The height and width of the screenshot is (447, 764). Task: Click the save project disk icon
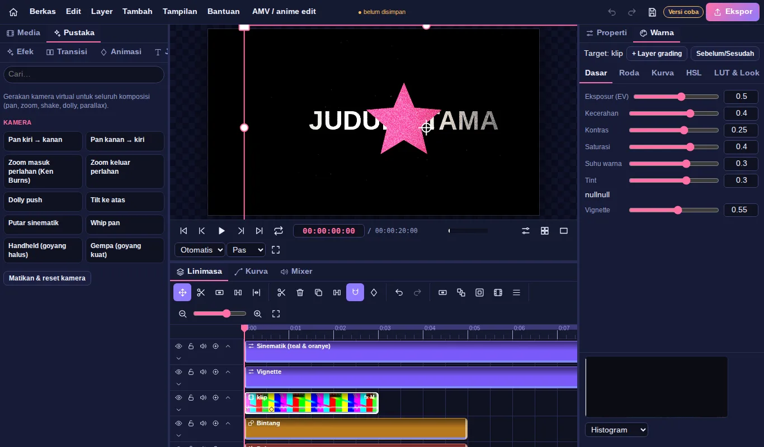pos(652,12)
